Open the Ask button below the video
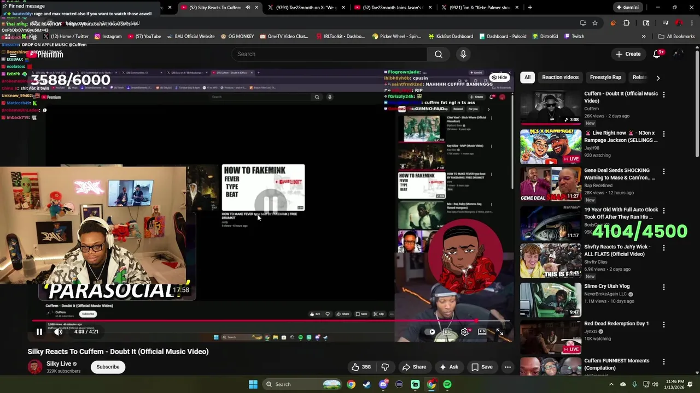Screen dimensions: 700x393 pyautogui.click(x=448, y=367)
